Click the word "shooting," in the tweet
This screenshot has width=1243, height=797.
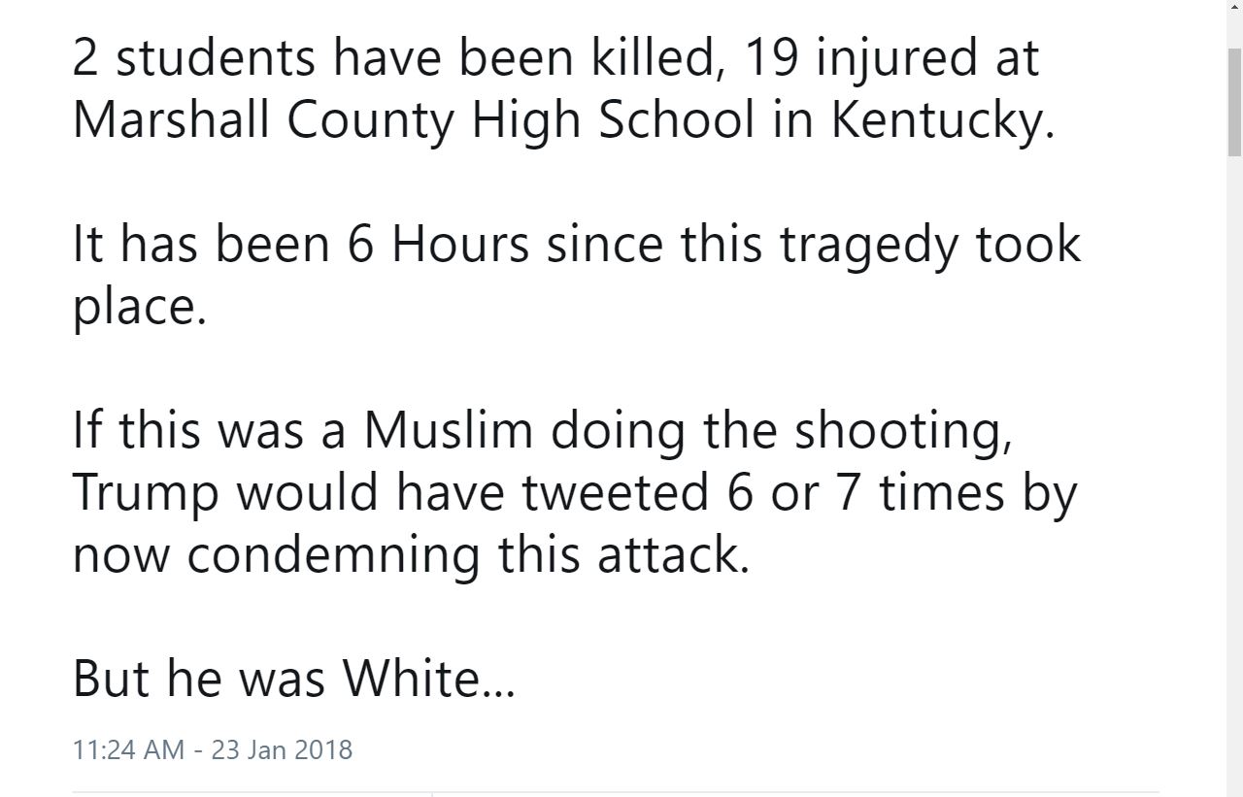click(903, 433)
